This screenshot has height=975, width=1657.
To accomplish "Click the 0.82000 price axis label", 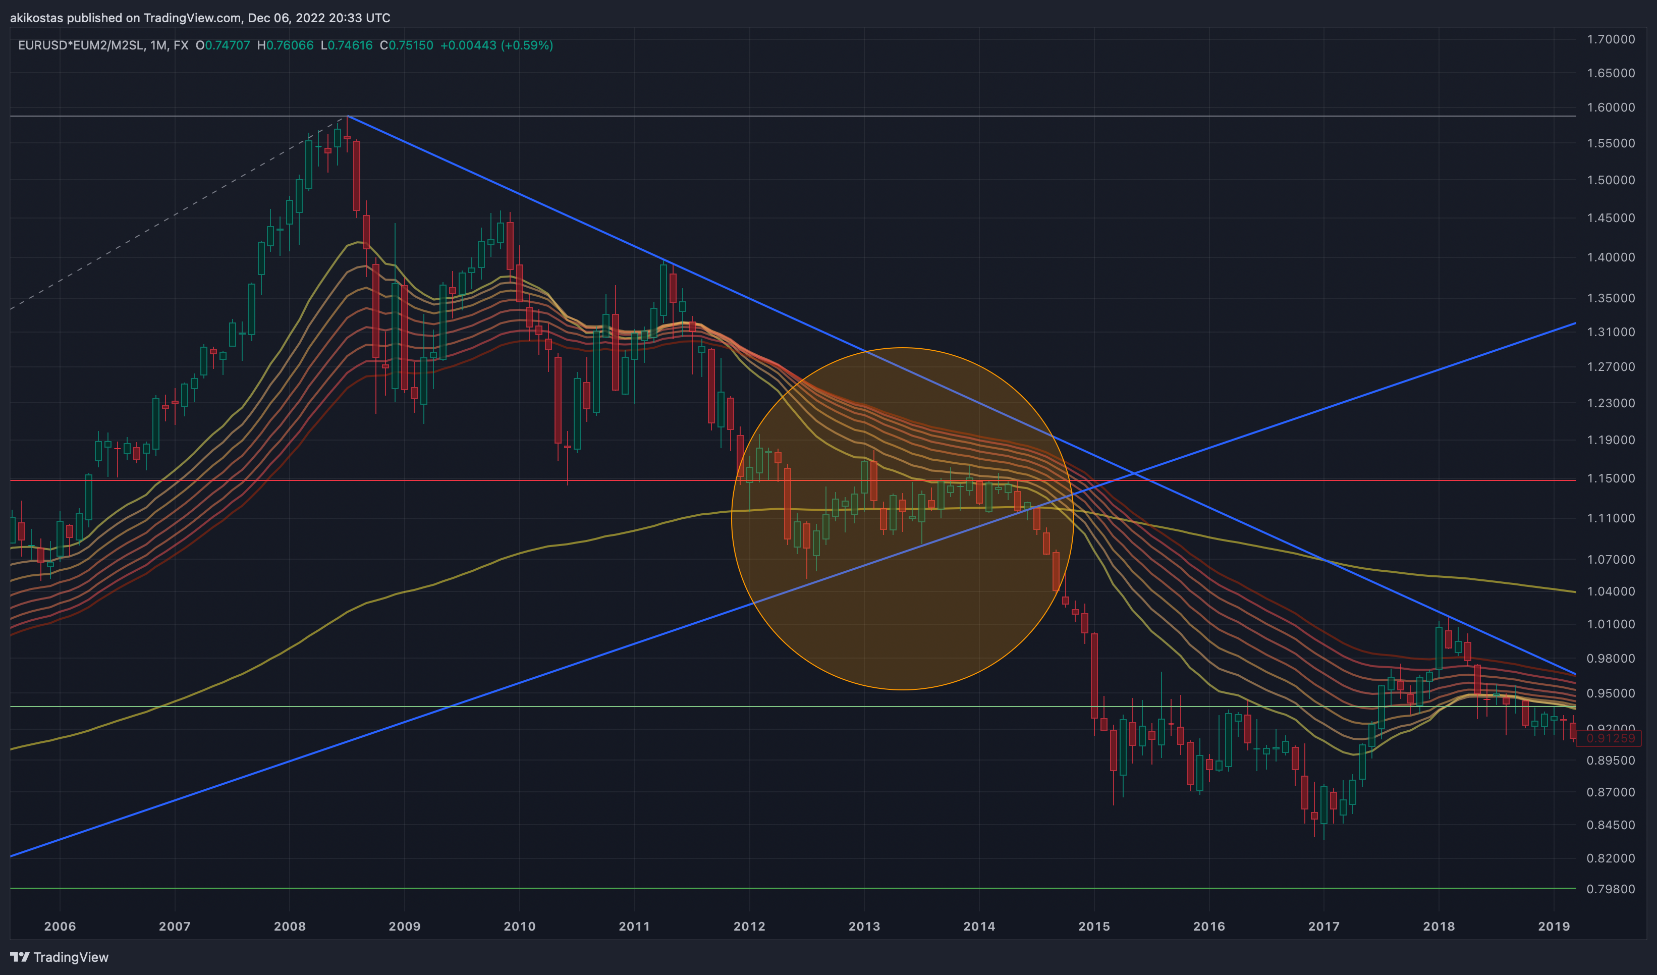I will coord(1611,858).
